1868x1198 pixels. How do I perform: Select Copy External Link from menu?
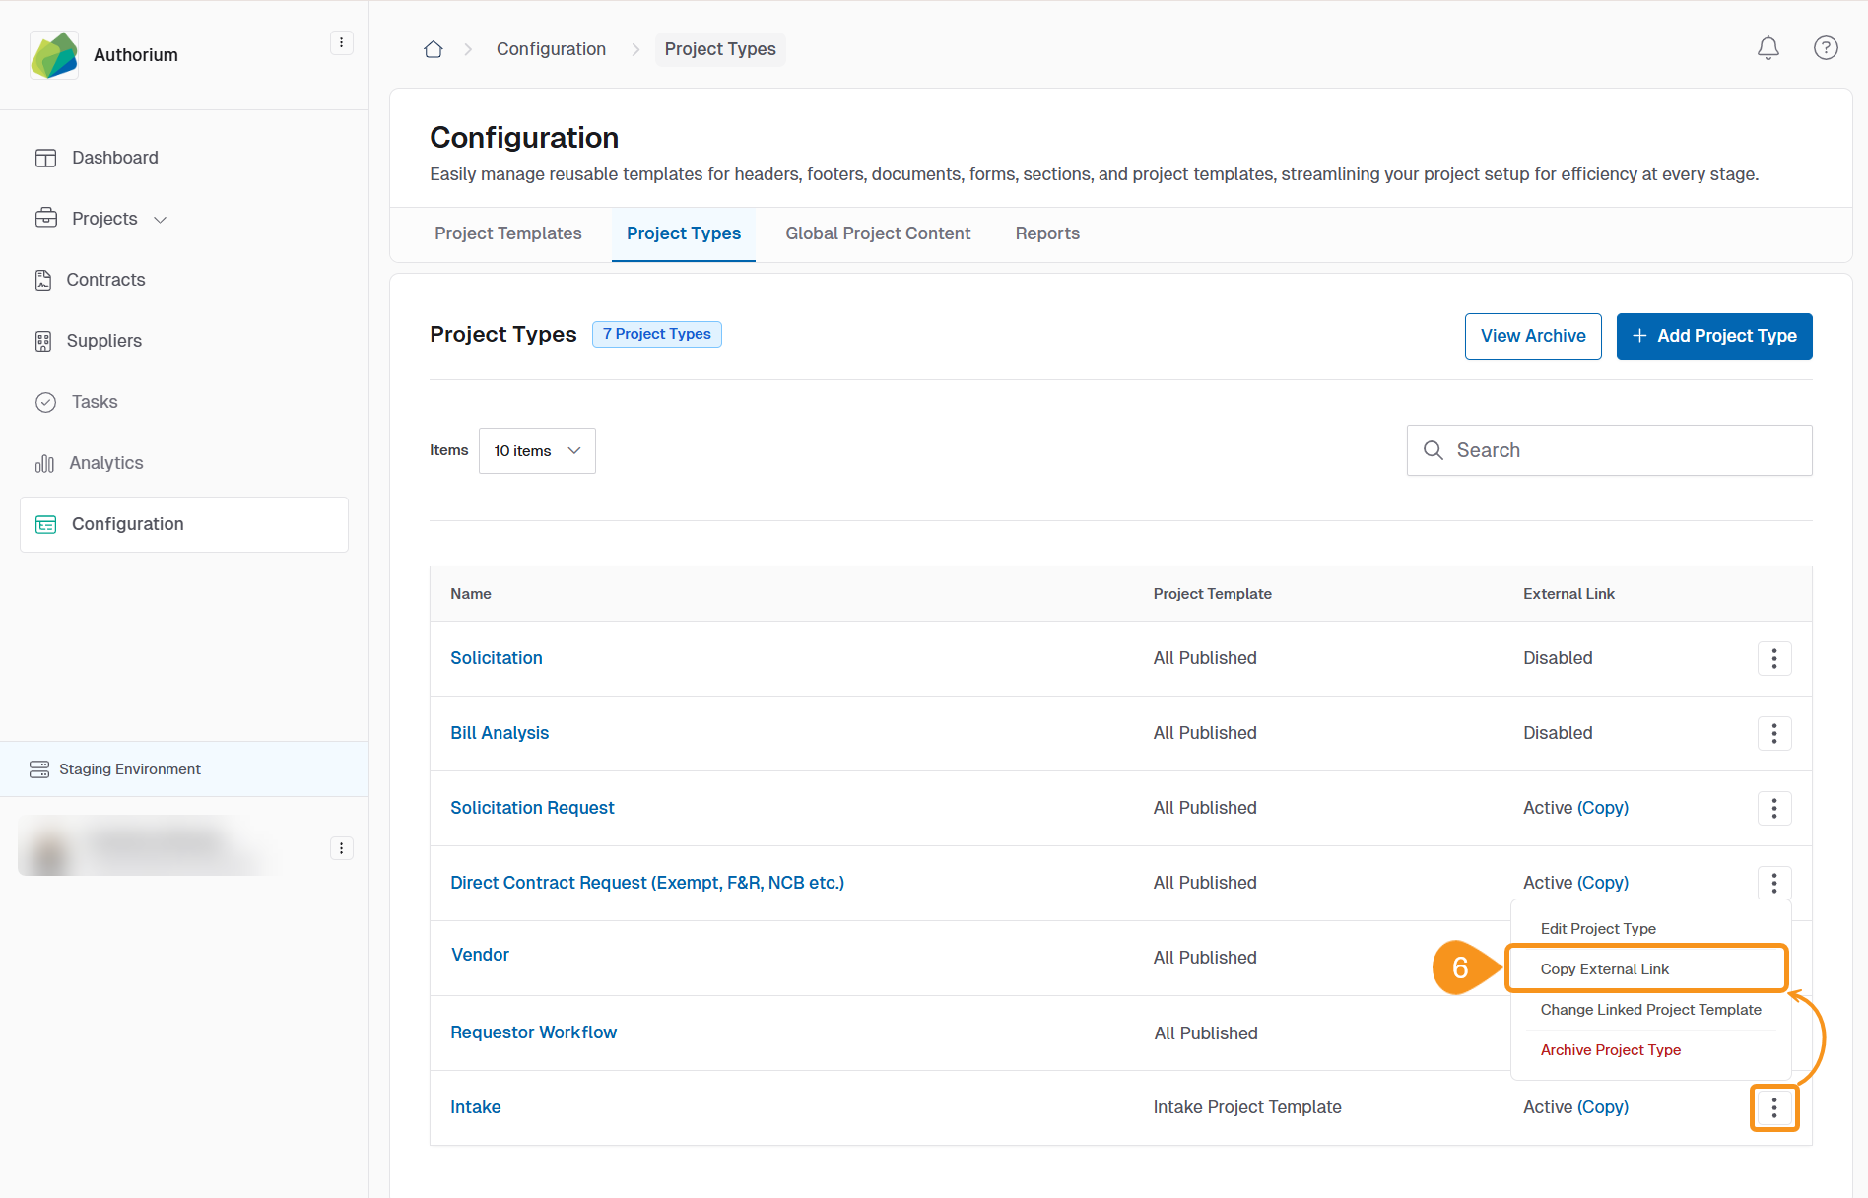(x=1605, y=969)
